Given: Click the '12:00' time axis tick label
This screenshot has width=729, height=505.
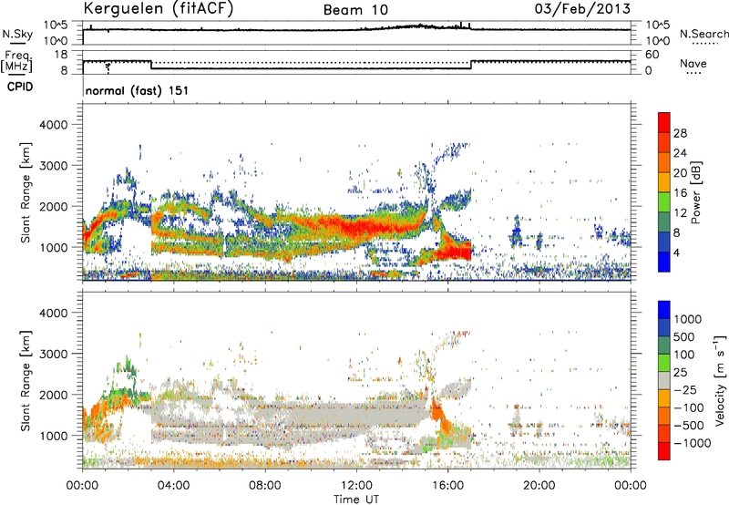Looking at the screenshot, I should [x=356, y=486].
